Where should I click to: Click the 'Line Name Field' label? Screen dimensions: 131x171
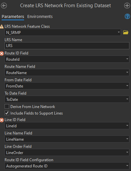pyautogui.click(x=18, y=133)
